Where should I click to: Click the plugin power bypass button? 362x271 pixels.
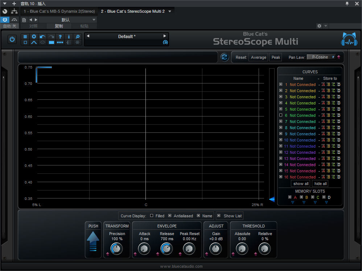click(12, 39)
